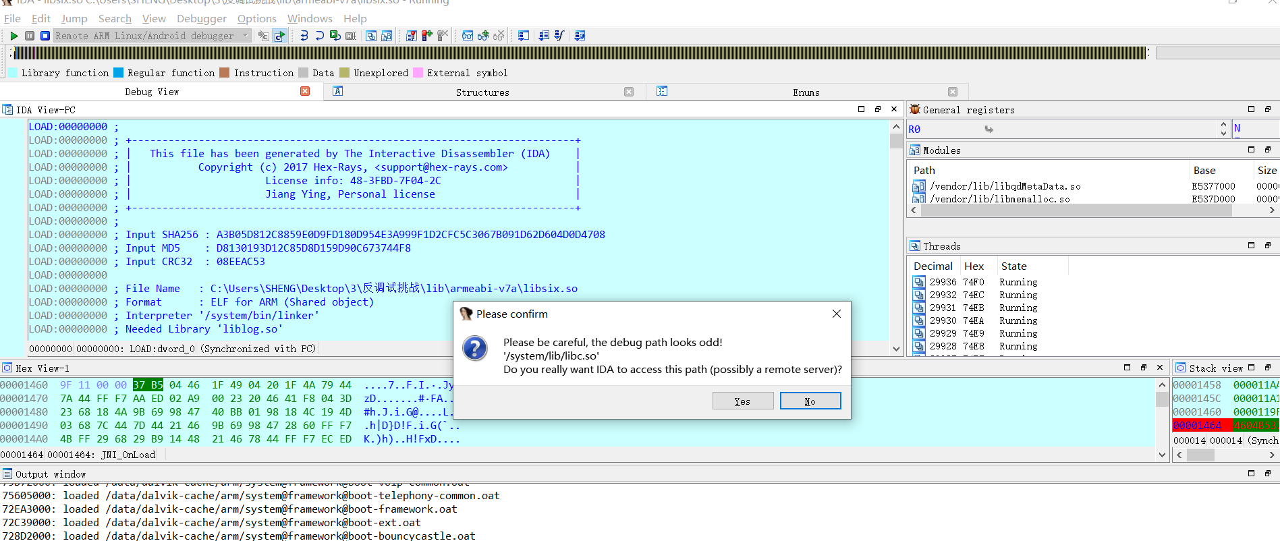
Task: Click the greyed run to cursor icon
Action: pos(351,36)
